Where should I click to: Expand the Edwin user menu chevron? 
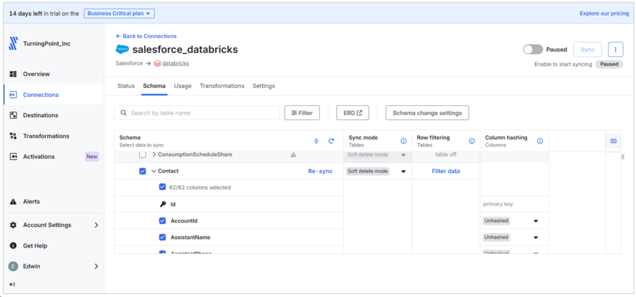click(x=96, y=266)
